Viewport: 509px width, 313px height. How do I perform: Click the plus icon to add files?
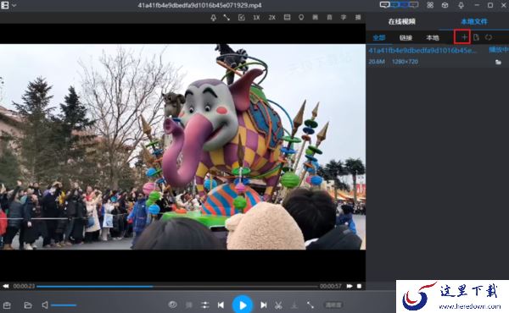pyautogui.click(x=464, y=37)
